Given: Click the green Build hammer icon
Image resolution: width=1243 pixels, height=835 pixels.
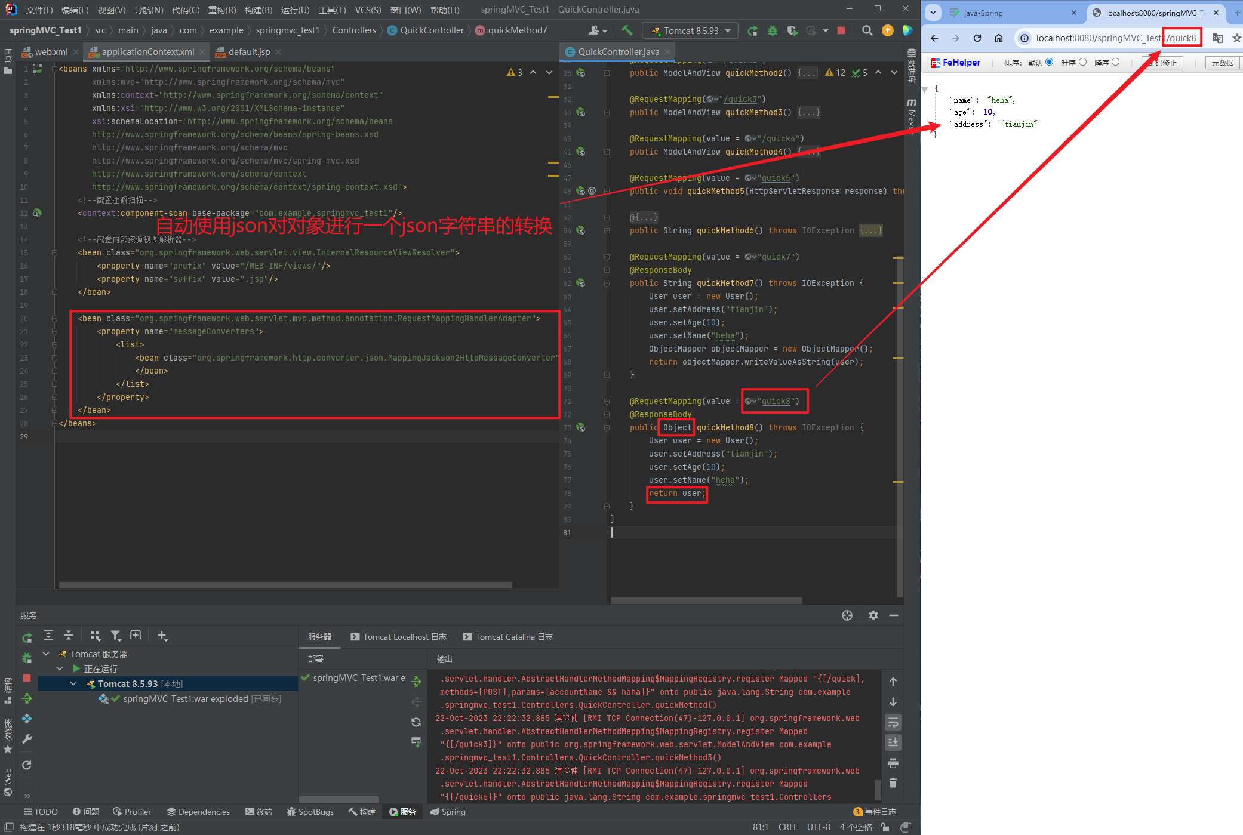Looking at the screenshot, I should click(x=627, y=30).
